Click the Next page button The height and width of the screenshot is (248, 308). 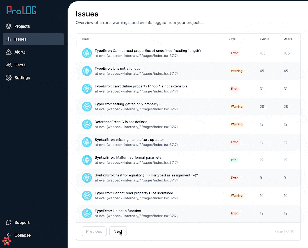[118, 231]
